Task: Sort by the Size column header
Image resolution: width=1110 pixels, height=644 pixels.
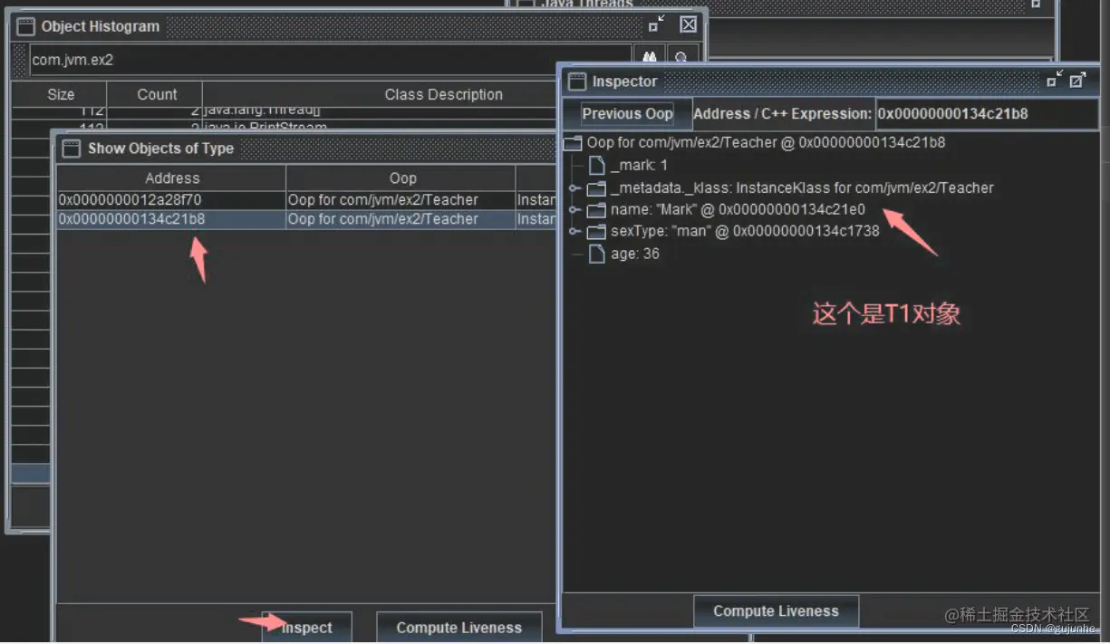Action: pos(61,94)
